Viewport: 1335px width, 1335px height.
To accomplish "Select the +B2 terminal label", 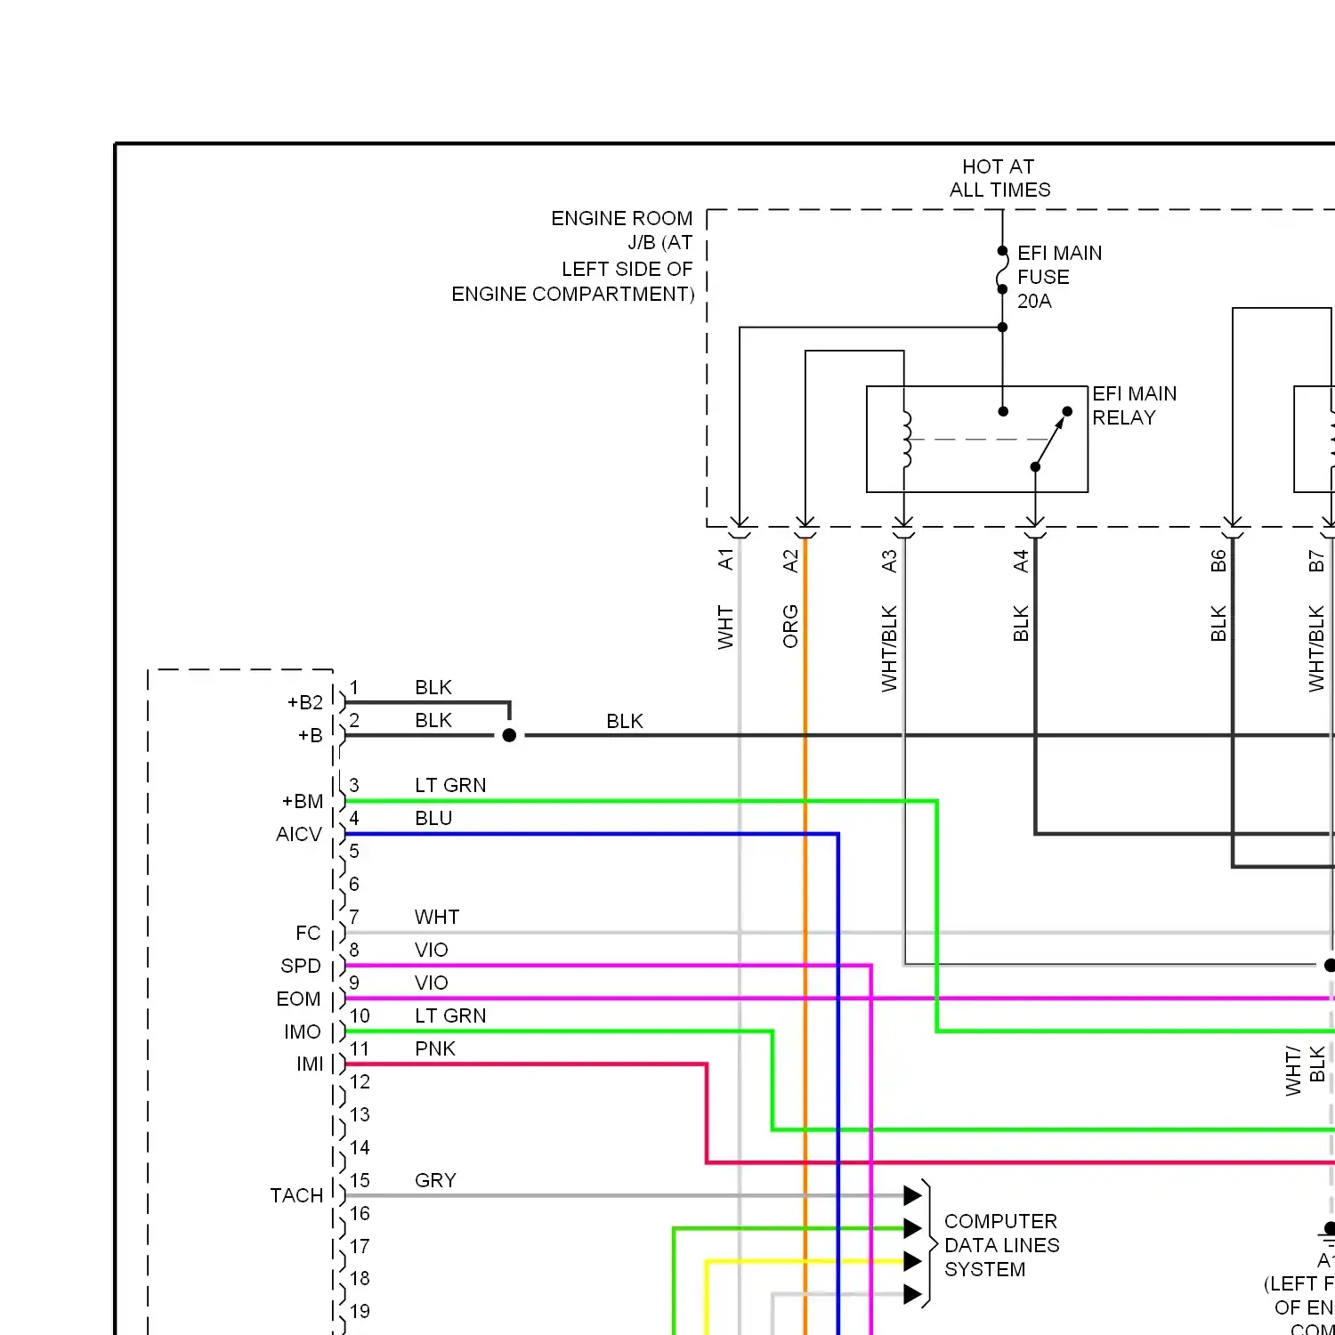I will tap(305, 702).
